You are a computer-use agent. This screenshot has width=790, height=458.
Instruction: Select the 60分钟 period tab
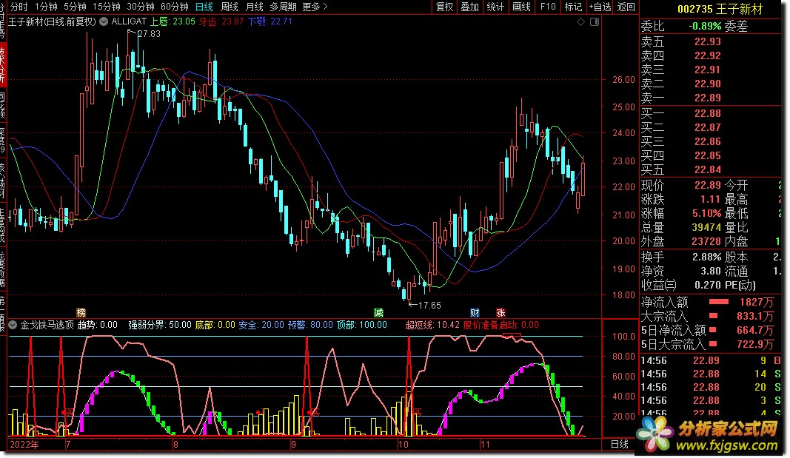(x=174, y=7)
